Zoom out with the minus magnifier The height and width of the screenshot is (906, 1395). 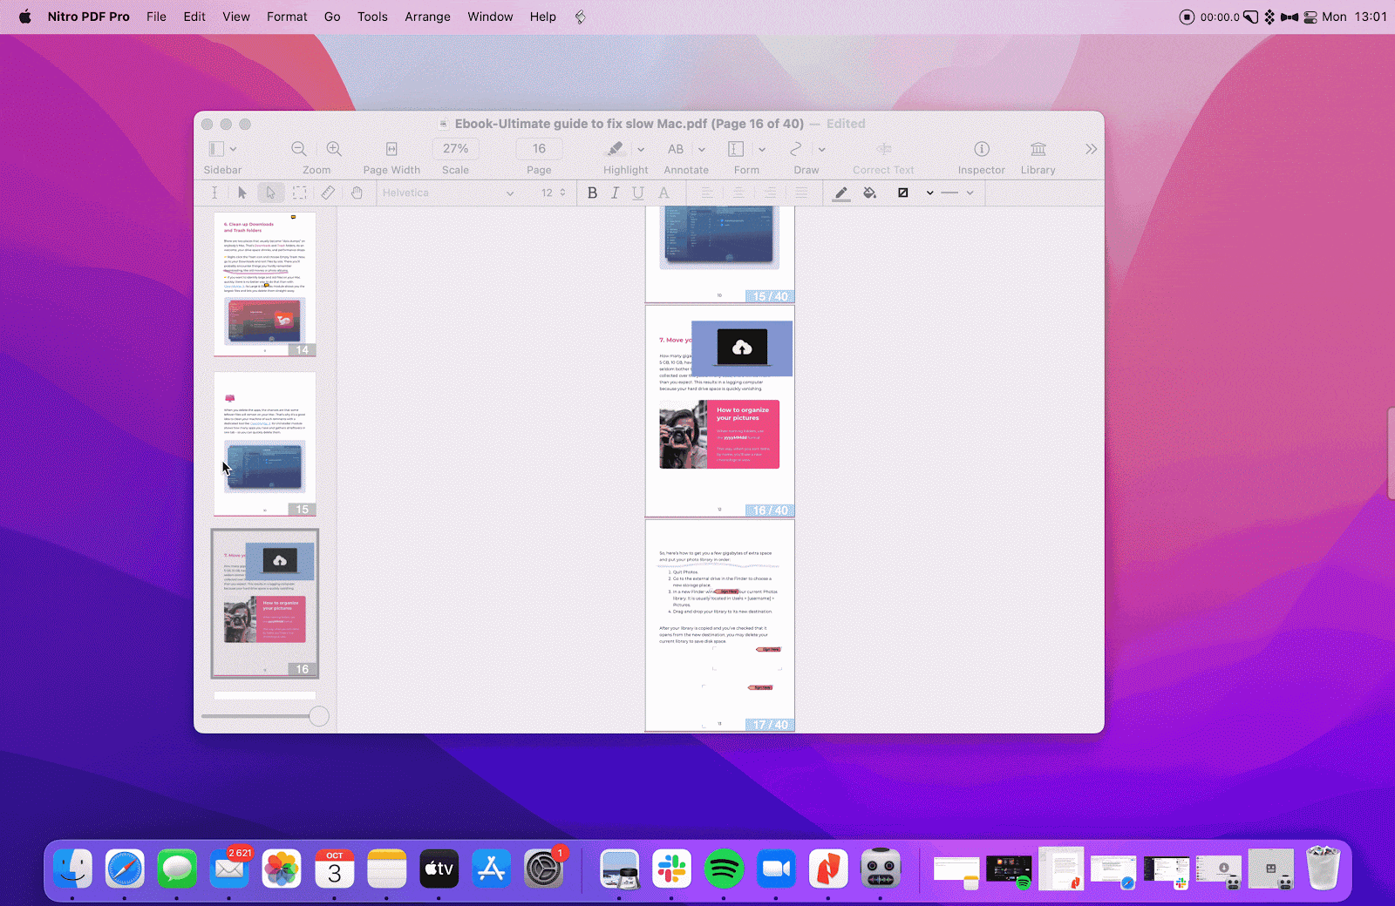(x=299, y=149)
